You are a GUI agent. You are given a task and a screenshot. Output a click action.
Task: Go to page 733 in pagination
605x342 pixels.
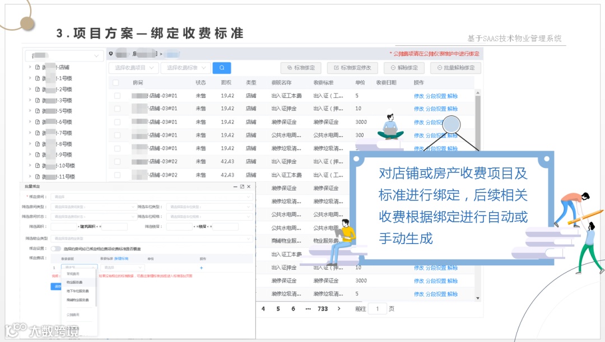coord(323,309)
